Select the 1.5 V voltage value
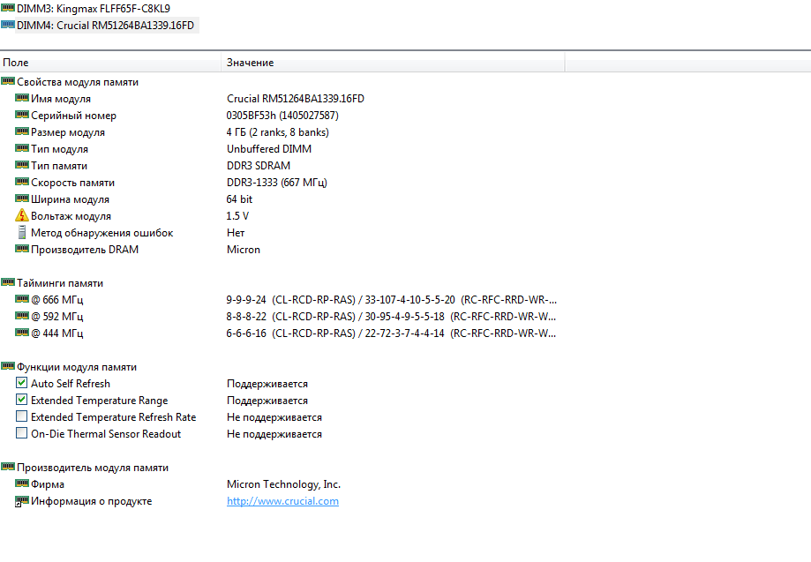Image resolution: width=811 pixels, height=562 pixels. point(237,216)
